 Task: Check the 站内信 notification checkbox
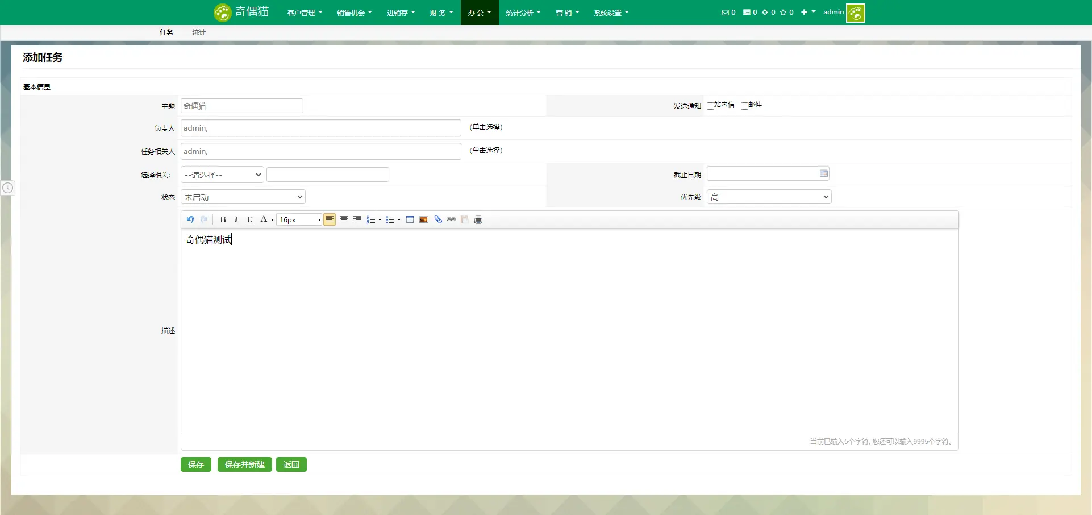pyautogui.click(x=710, y=106)
